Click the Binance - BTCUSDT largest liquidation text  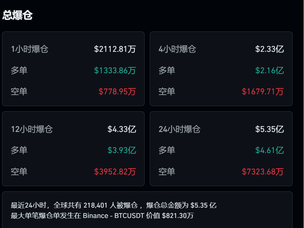pos(114,216)
